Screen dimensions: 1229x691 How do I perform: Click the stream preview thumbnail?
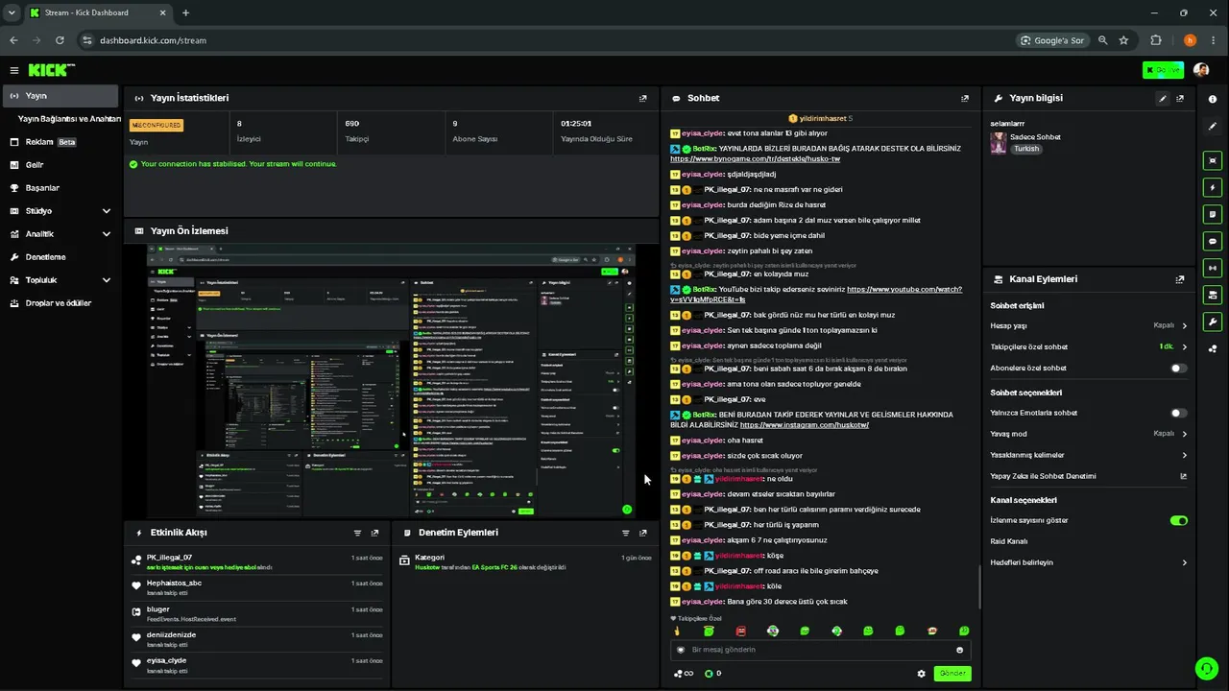[x=391, y=381]
